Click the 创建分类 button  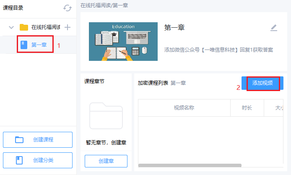[38, 160]
